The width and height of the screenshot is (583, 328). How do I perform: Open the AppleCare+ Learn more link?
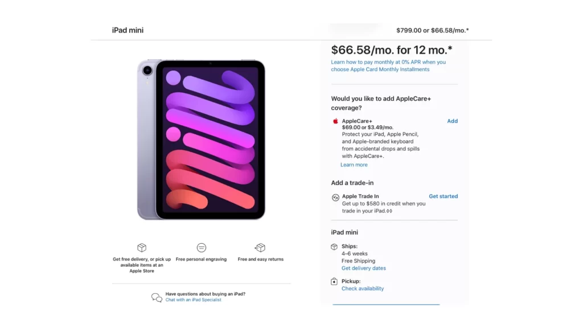[354, 165]
